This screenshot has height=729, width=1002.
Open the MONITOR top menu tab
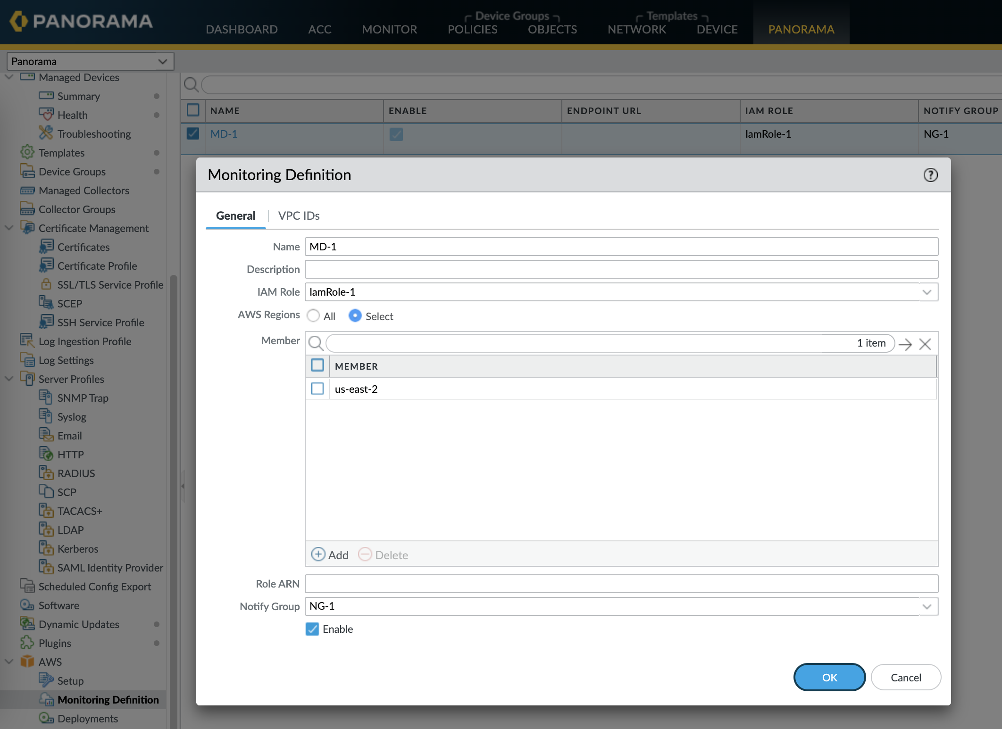(x=389, y=29)
